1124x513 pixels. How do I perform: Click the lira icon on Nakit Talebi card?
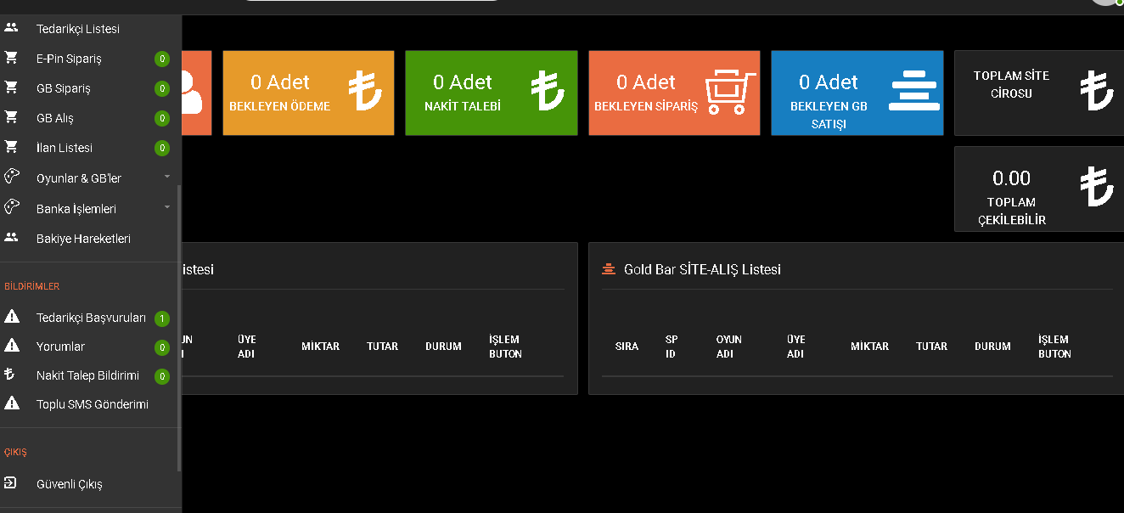click(x=548, y=91)
